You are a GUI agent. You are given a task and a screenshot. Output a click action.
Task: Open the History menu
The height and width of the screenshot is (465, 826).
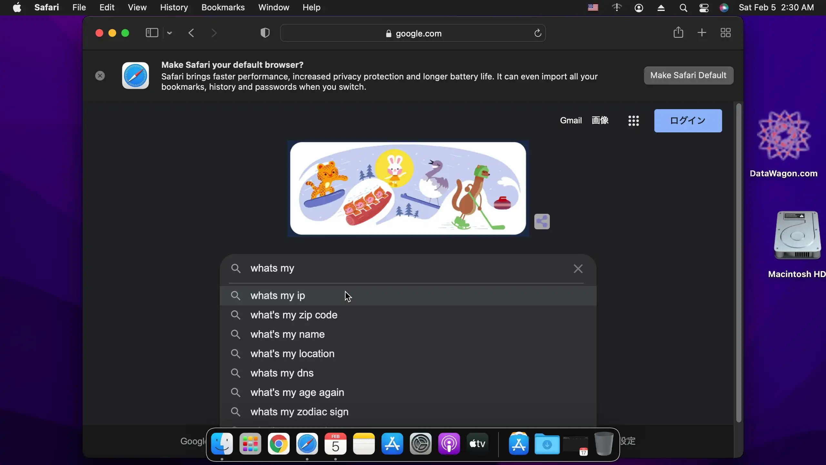pyautogui.click(x=174, y=7)
